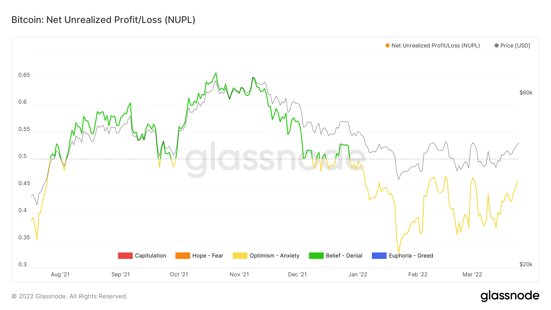
Task: Click the Capitulation legend text
Action: click(150, 256)
